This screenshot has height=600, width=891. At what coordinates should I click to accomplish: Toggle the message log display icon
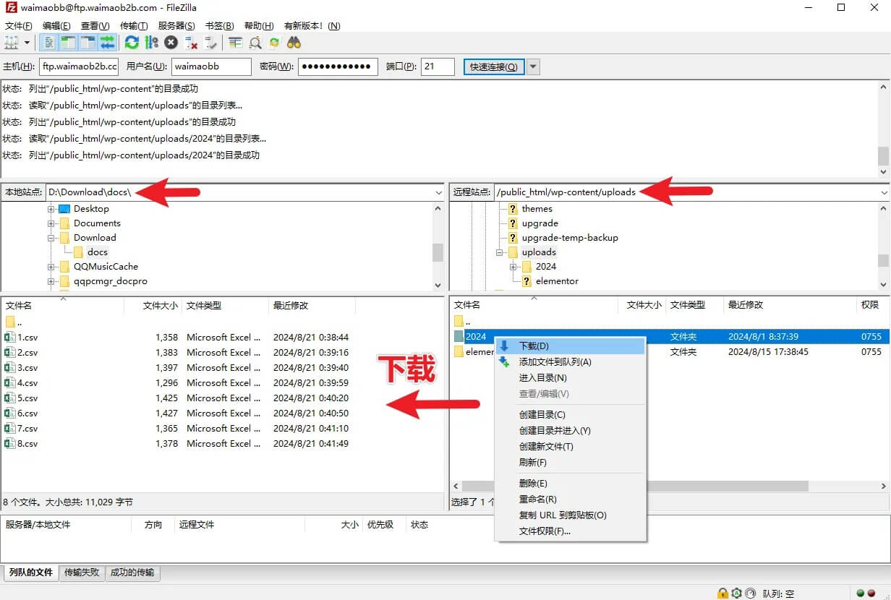[x=49, y=43]
